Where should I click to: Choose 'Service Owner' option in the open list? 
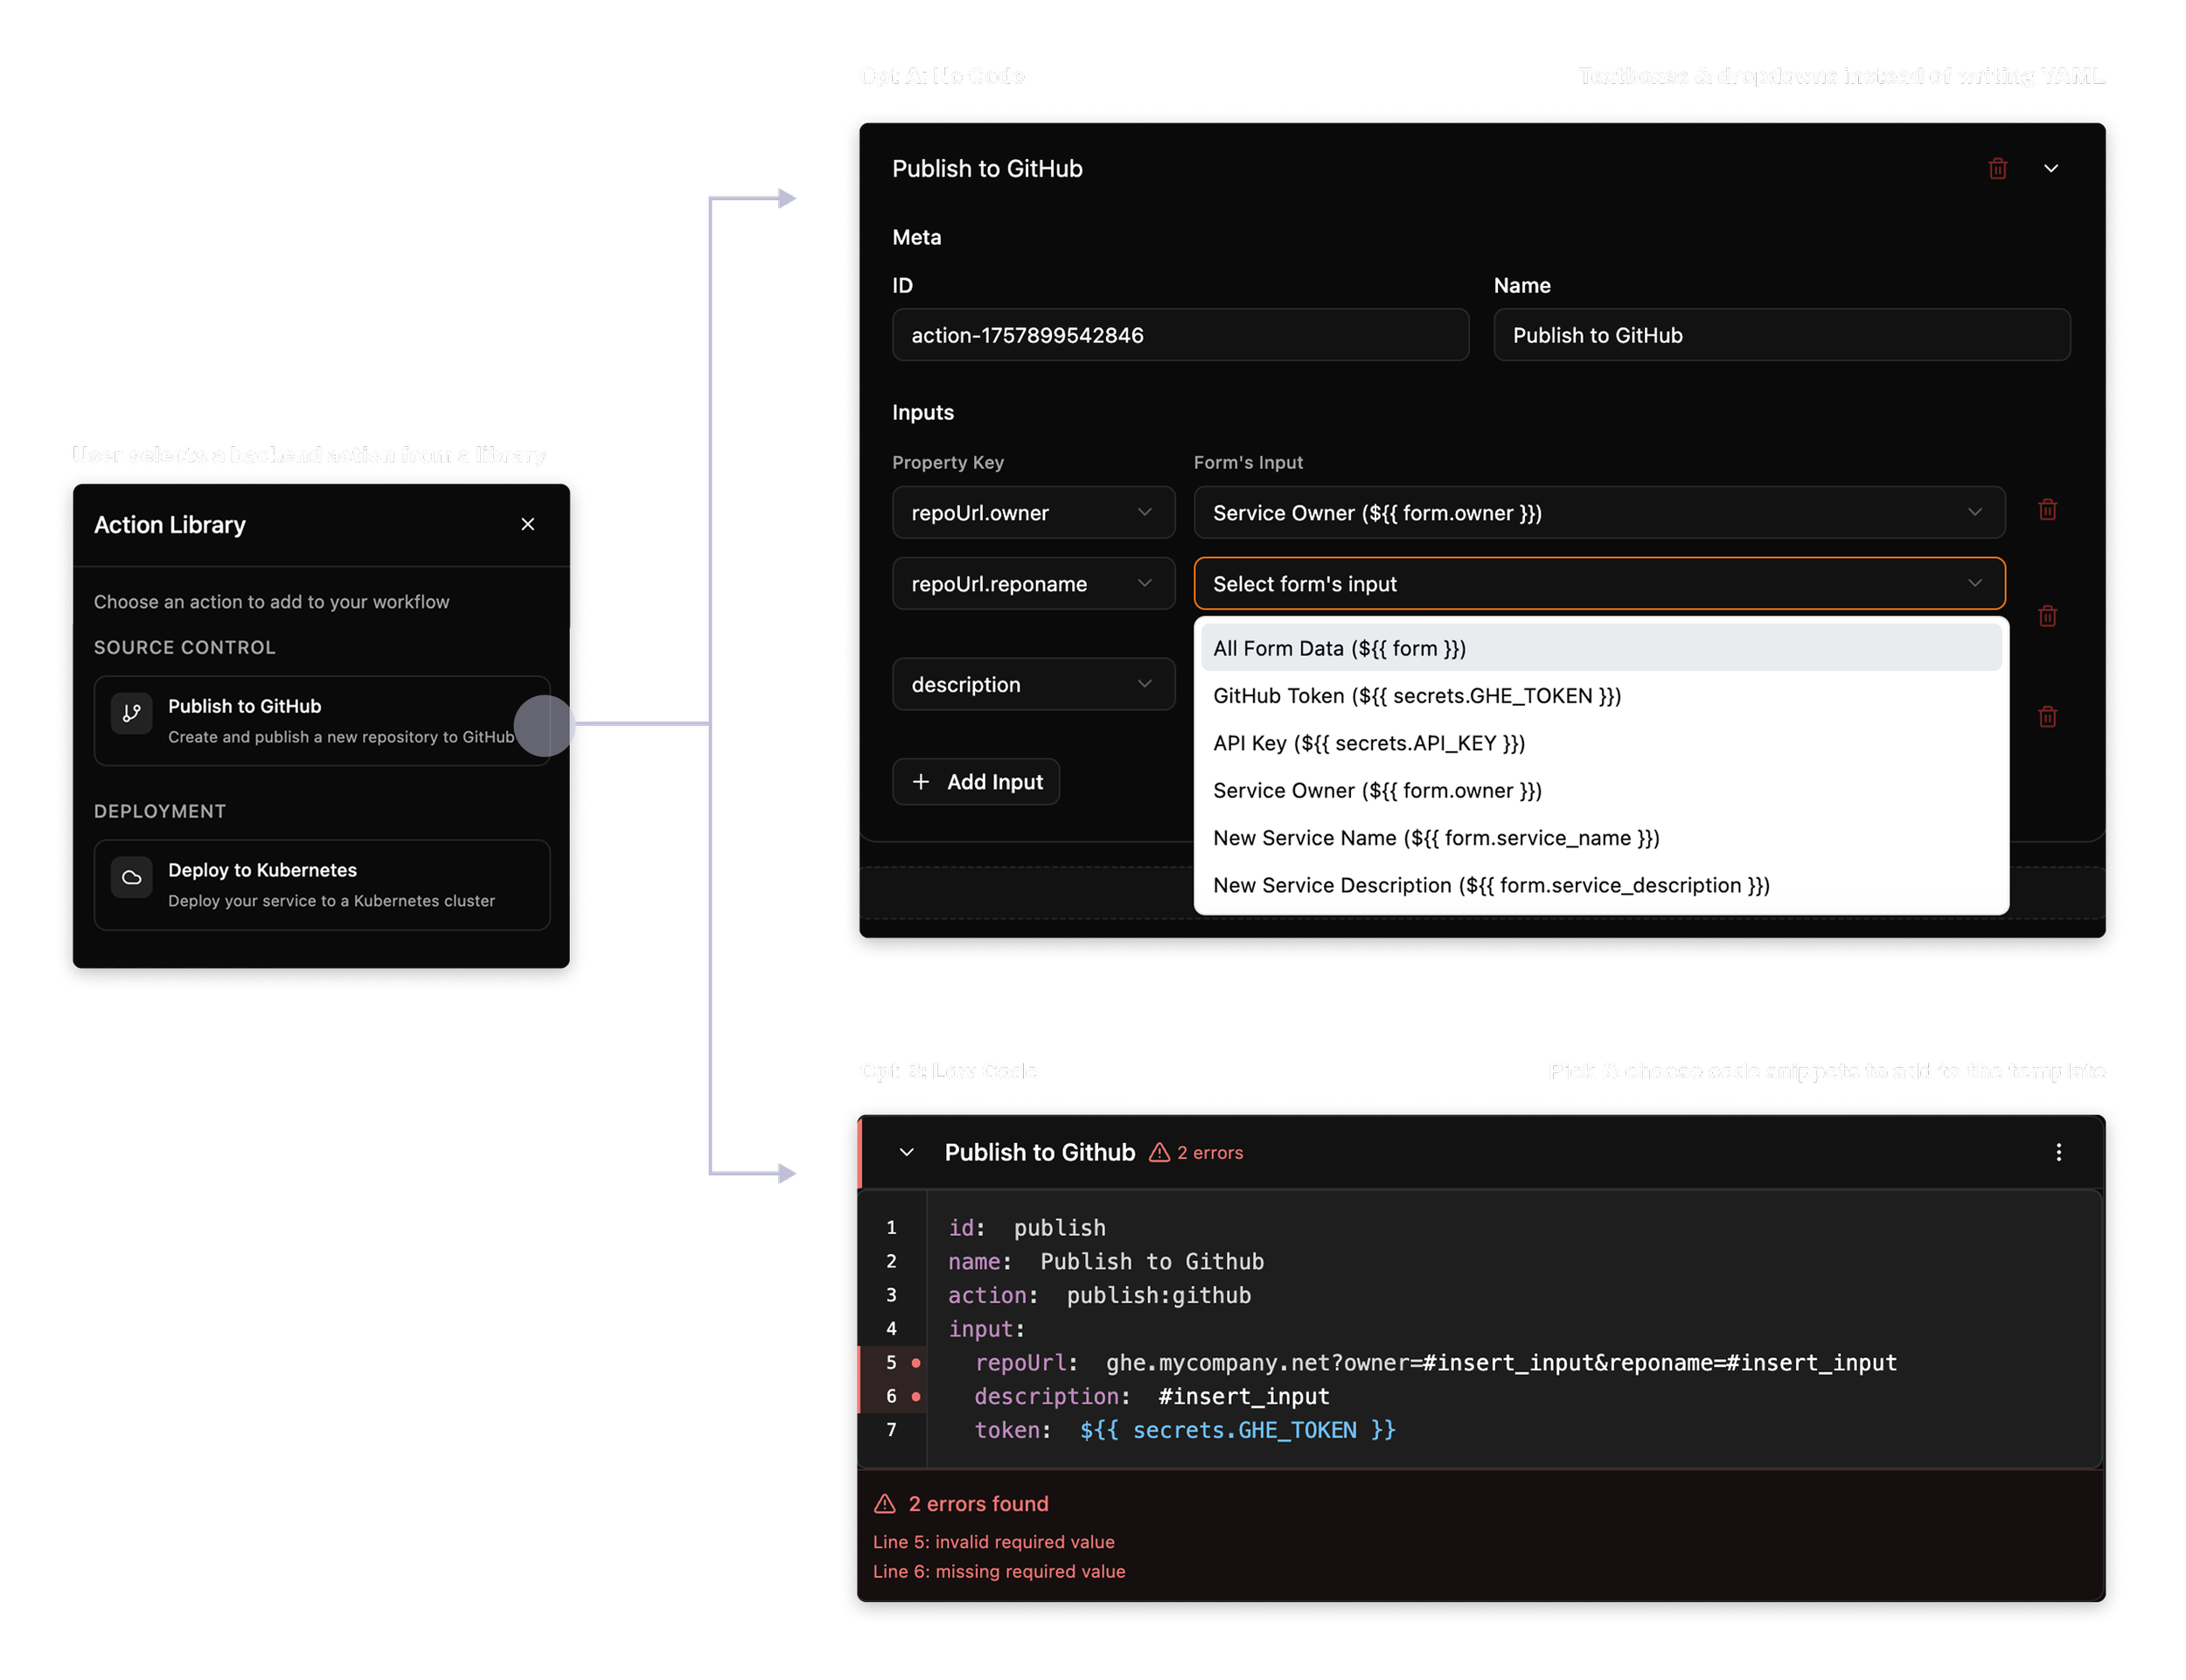[x=1600, y=790]
